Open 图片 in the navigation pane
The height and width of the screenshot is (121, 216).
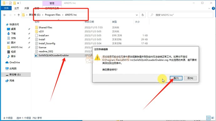click(13, 43)
